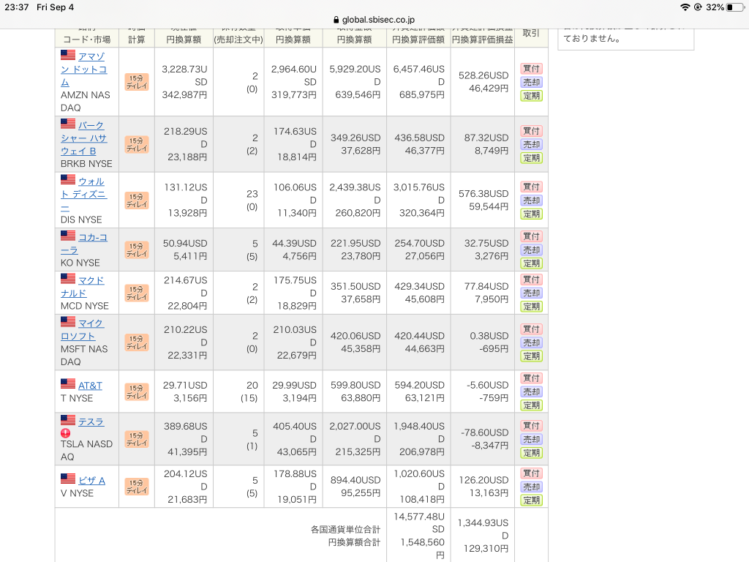Click the 買付 buy button for KO
Image resolution: width=749 pixels, height=562 pixels.
531,236
